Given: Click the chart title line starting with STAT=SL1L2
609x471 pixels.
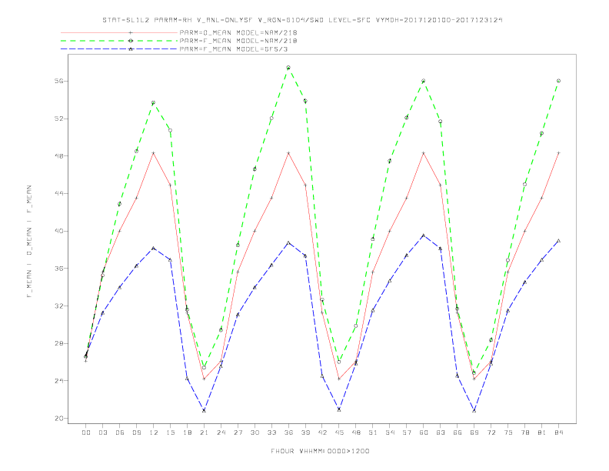Looking at the screenshot, I should (x=302, y=20).
